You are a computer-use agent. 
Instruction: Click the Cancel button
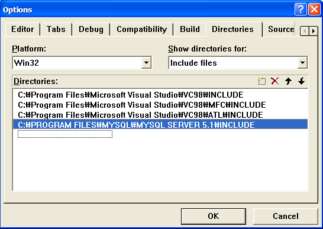(286, 216)
